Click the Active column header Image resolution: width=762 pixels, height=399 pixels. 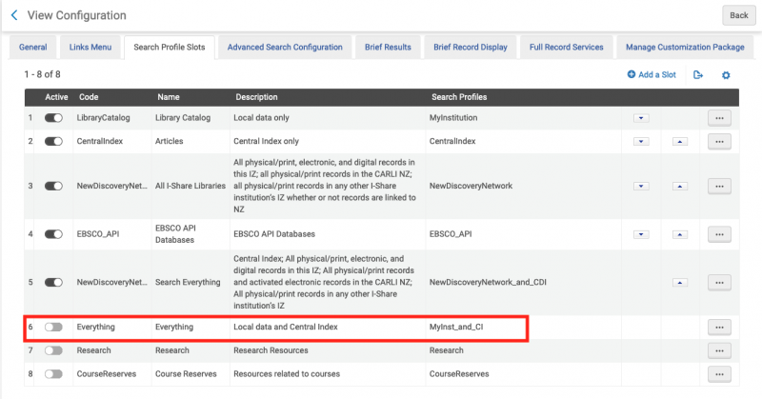click(x=56, y=97)
